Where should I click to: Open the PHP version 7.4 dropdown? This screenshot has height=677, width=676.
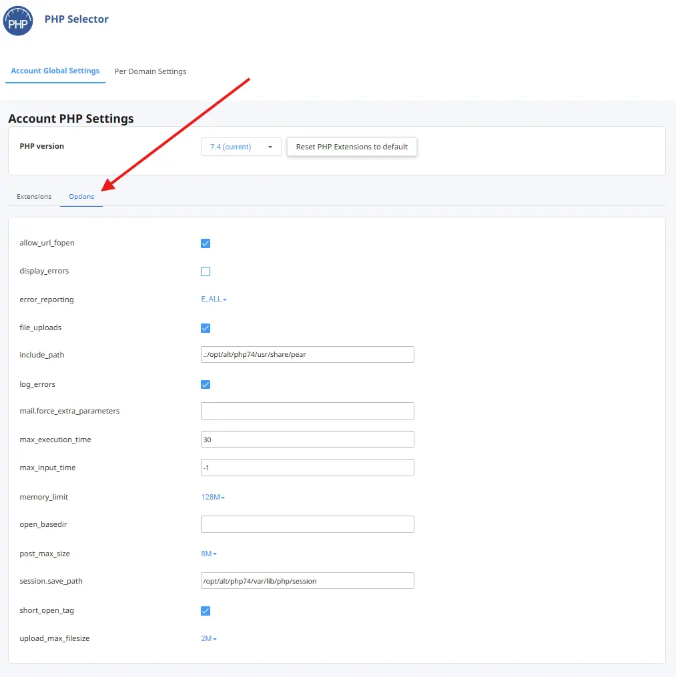pos(241,147)
